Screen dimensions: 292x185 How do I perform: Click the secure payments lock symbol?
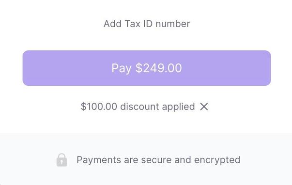tap(61, 160)
